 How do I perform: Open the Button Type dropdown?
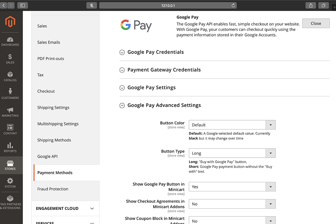click(x=271, y=153)
